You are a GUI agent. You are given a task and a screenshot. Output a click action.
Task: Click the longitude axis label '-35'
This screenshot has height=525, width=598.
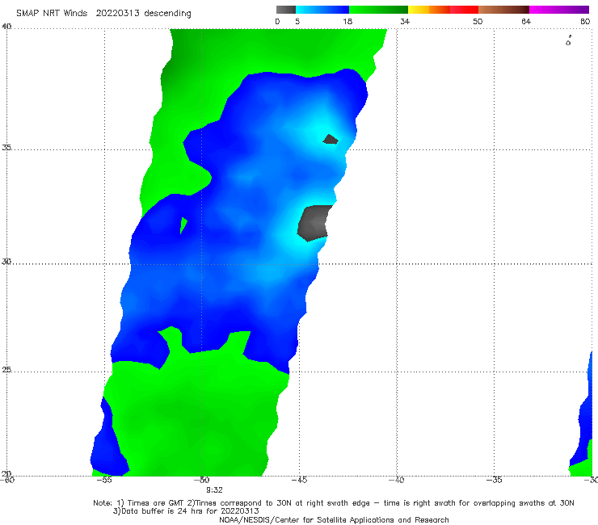494,480
